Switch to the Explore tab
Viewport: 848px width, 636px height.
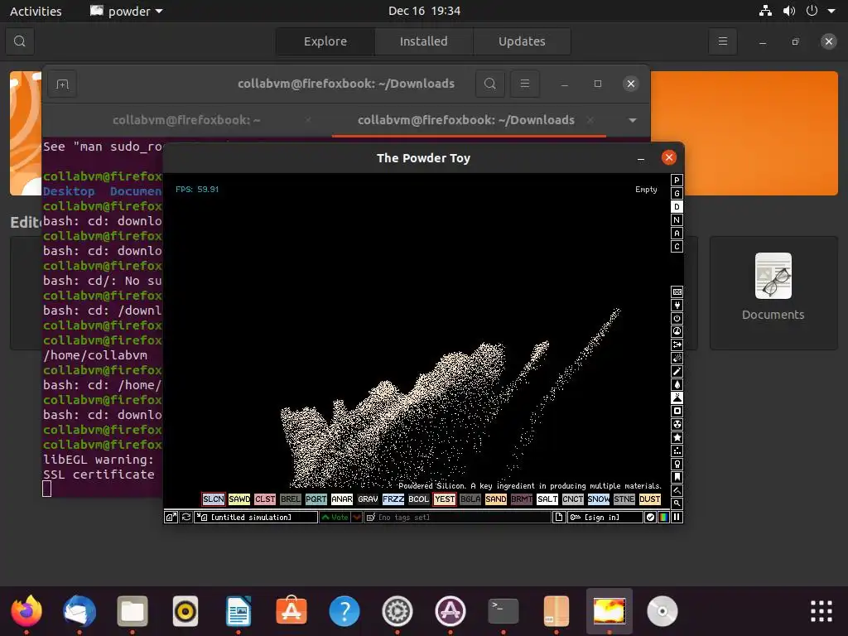[325, 41]
